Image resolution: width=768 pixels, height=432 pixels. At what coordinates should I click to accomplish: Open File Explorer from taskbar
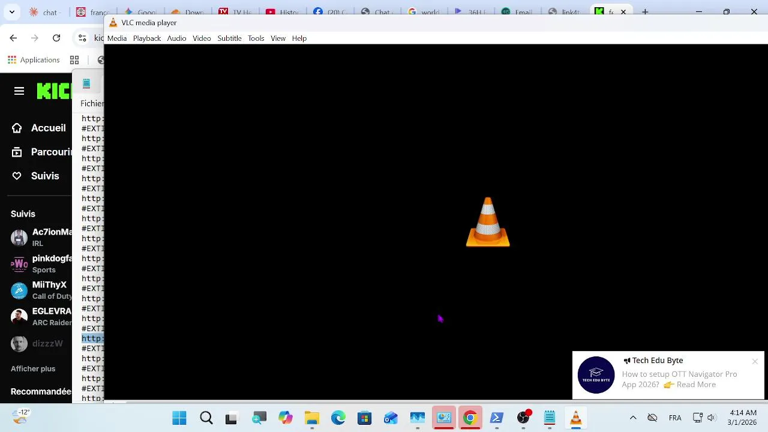[311, 418]
